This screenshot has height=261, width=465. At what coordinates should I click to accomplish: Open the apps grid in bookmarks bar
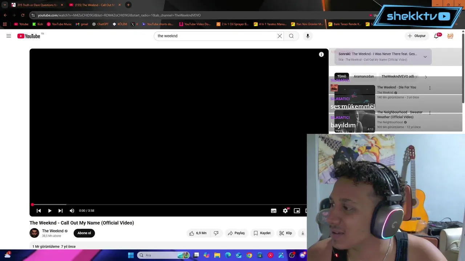click(5, 24)
